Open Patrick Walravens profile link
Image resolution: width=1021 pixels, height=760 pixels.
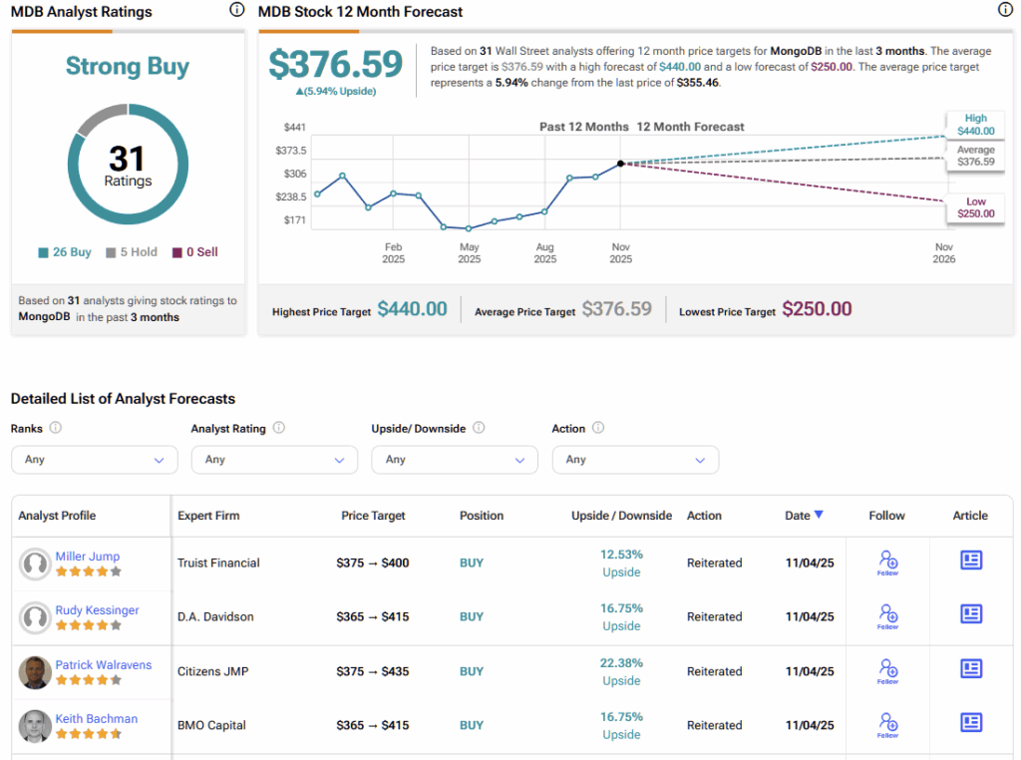click(x=103, y=664)
